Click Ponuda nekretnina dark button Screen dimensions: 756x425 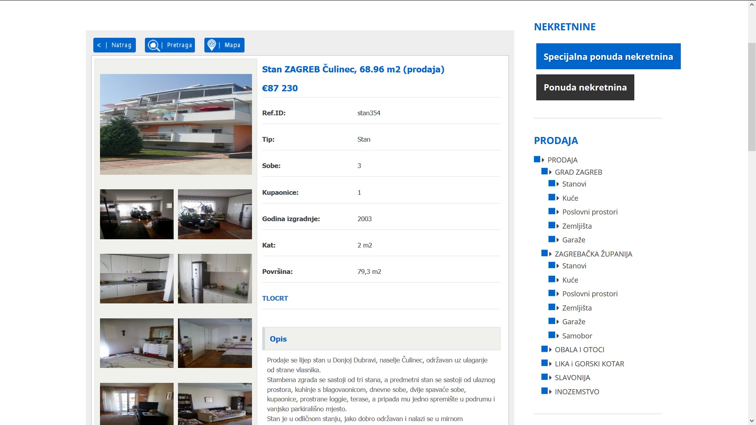[x=585, y=87]
